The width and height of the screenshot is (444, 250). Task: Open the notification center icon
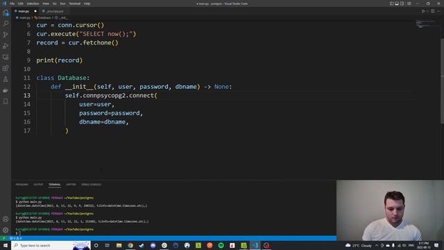click(x=436, y=245)
